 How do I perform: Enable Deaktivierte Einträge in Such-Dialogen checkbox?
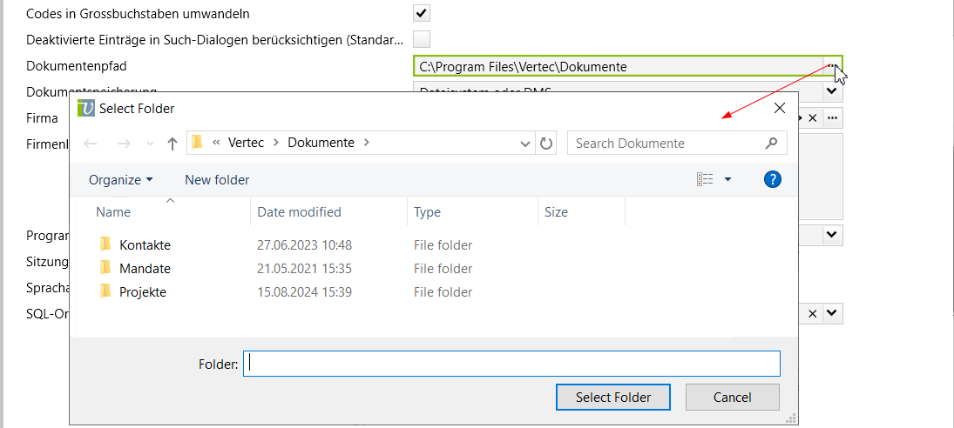422,39
